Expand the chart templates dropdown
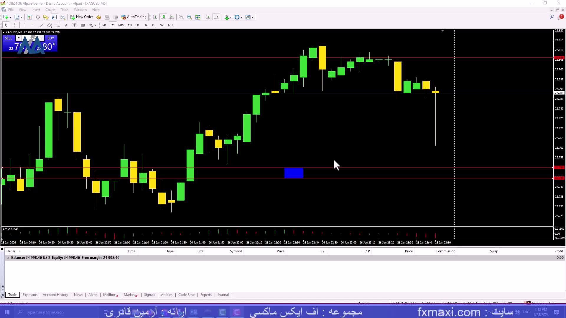The width and height of the screenshot is (566, 318). pyautogui.click(x=249, y=17)
